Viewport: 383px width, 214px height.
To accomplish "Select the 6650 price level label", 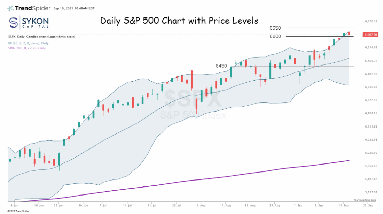I will click(x=275, y=28).
